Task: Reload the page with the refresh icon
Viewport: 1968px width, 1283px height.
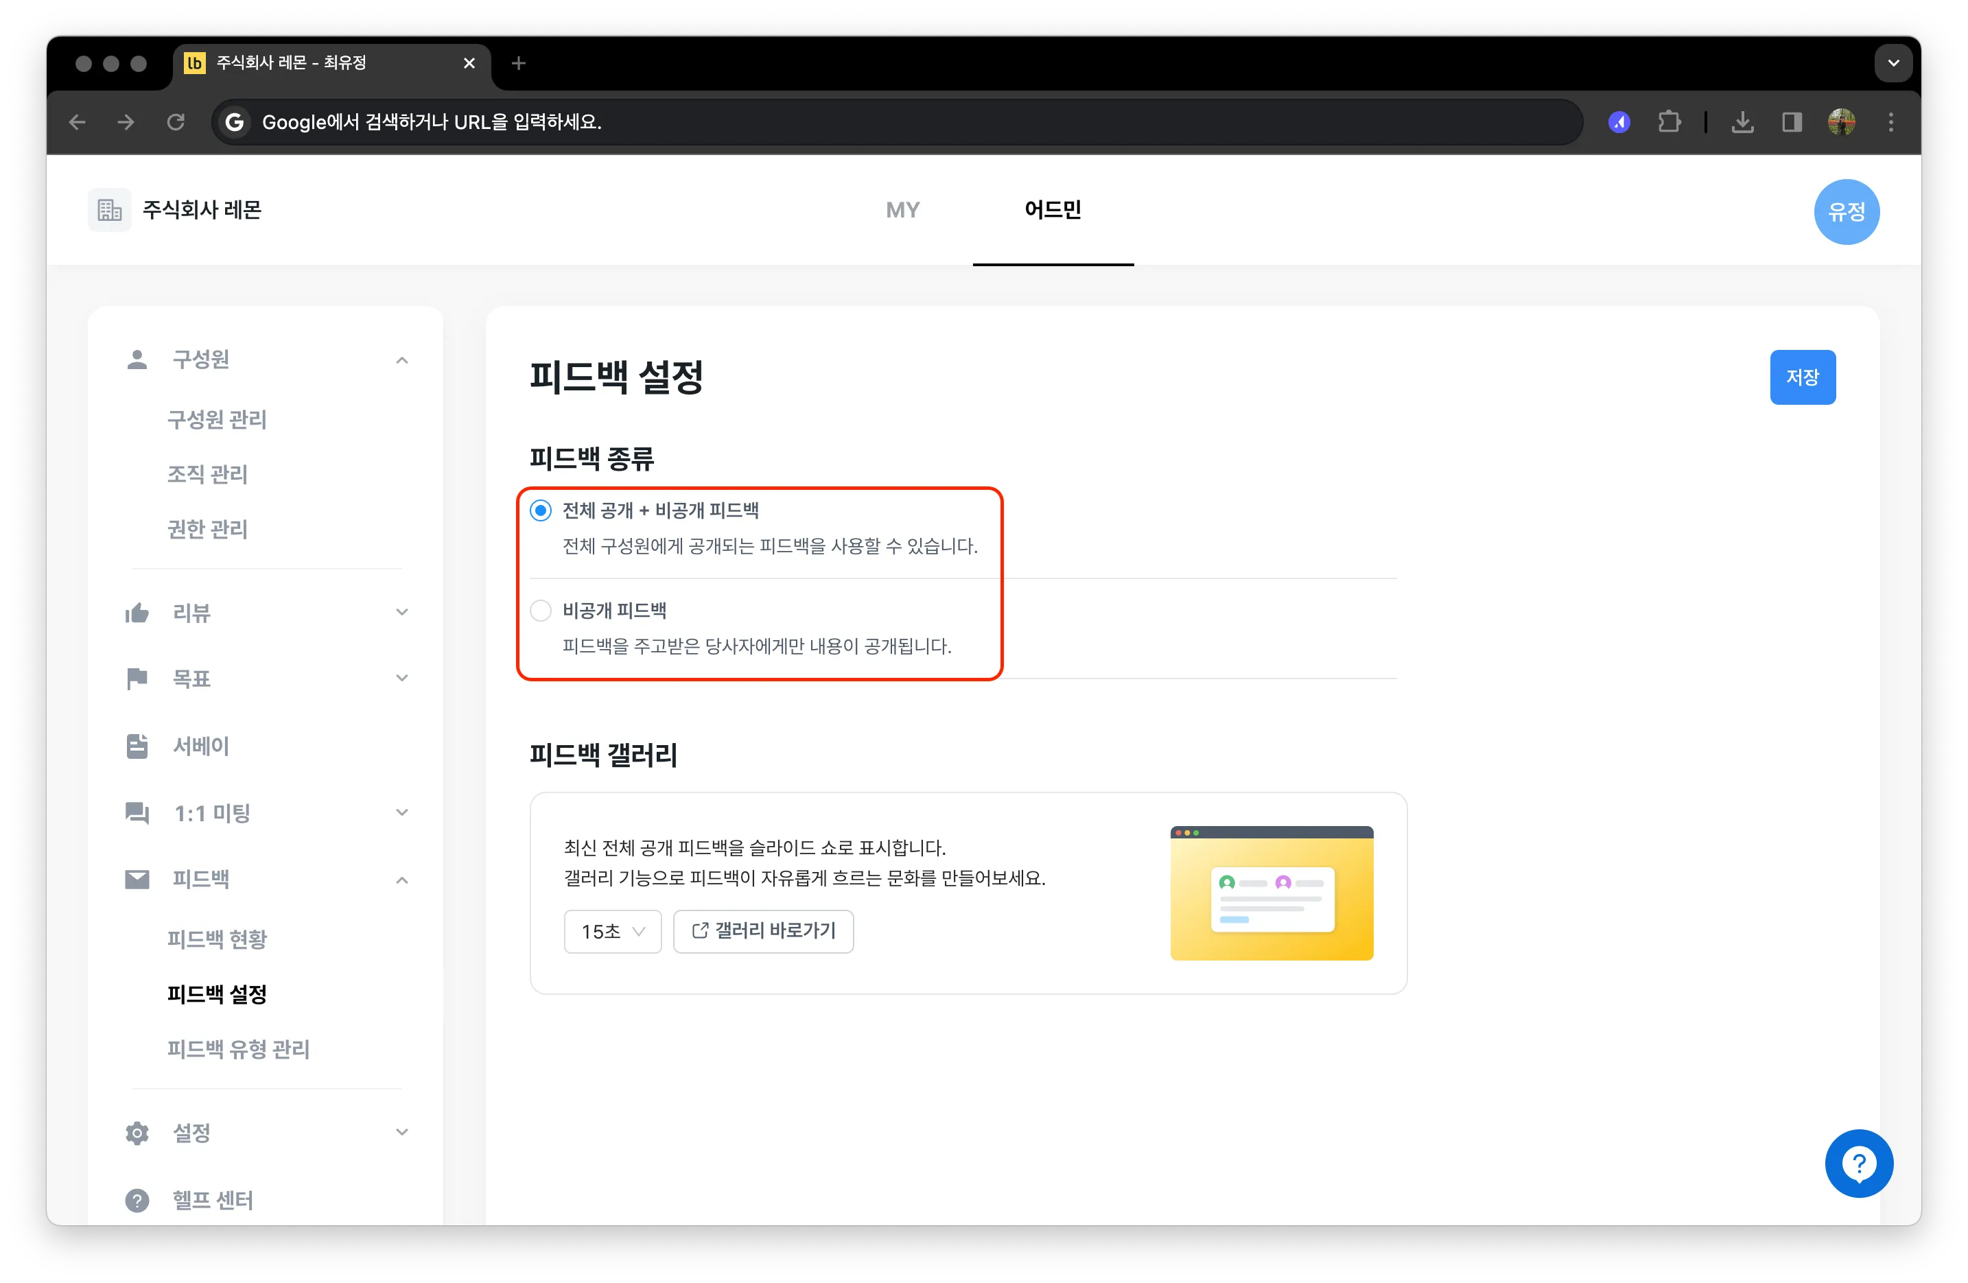Action: (175, 122)
